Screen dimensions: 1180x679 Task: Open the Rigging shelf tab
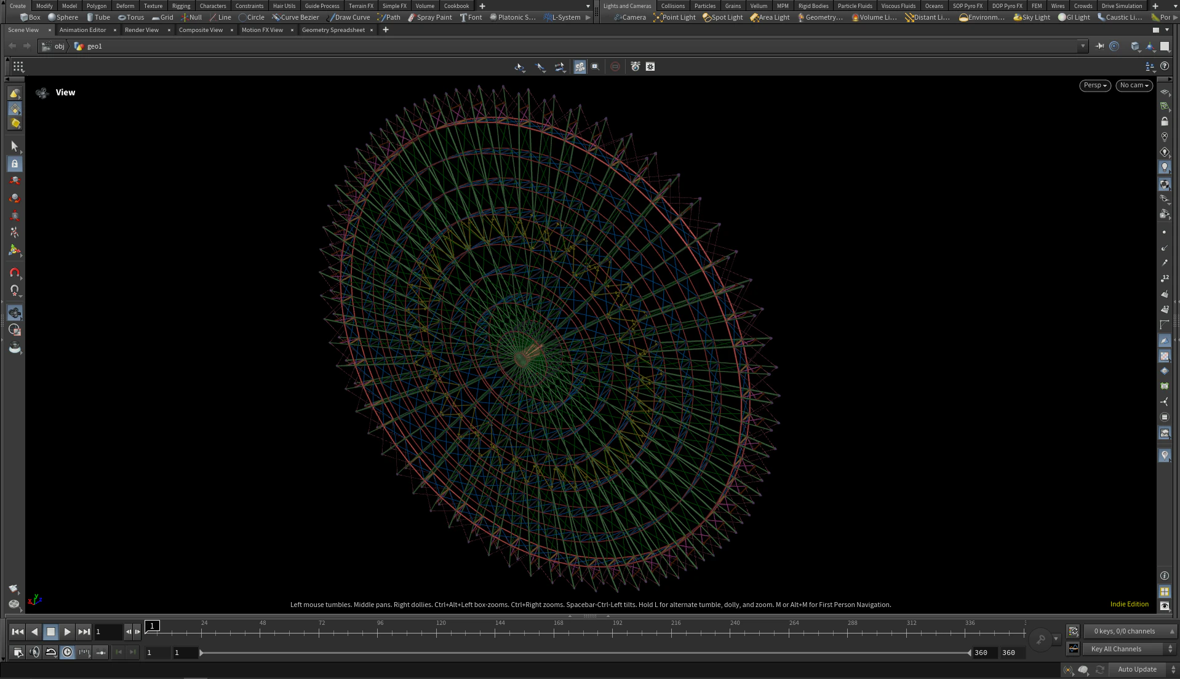click(181, 6)
